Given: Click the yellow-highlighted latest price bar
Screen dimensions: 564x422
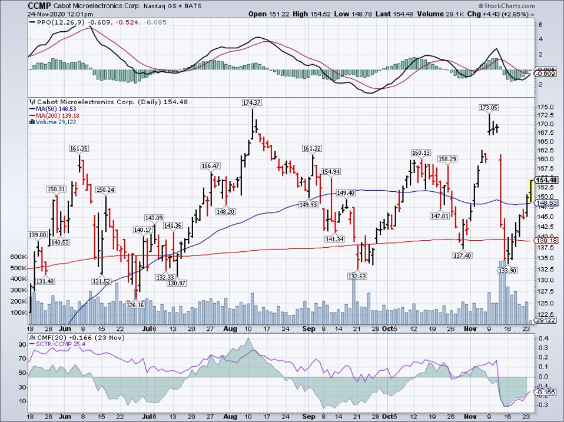Looking at the screenshot, I should 531,191.
